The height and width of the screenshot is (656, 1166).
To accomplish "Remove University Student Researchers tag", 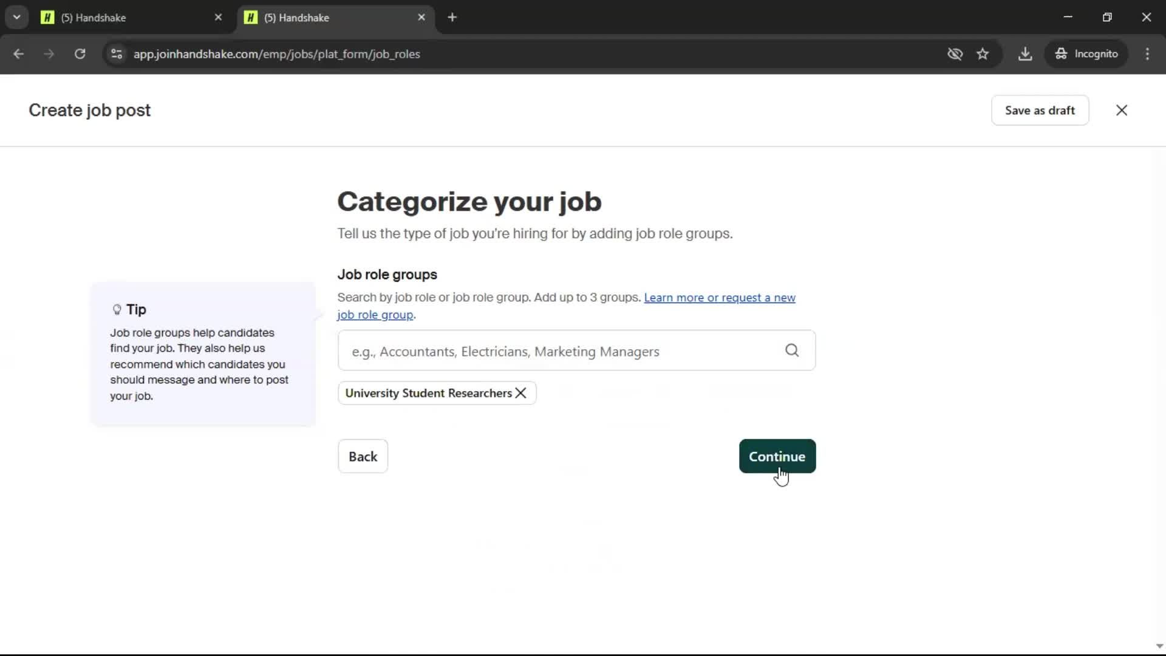I will 521,393.
